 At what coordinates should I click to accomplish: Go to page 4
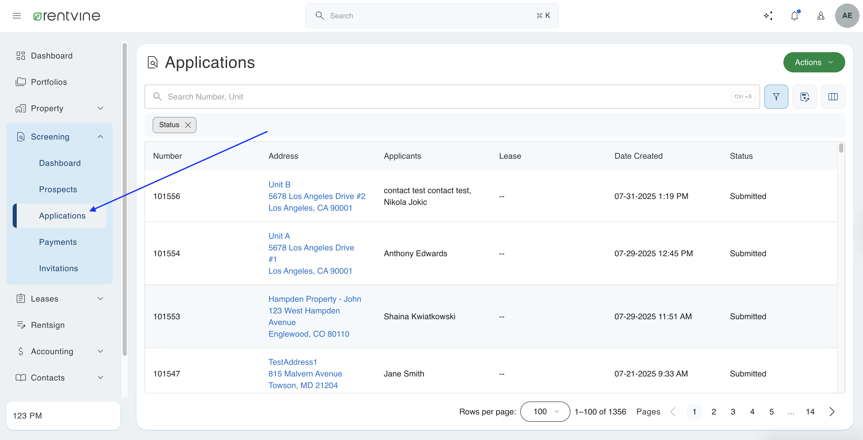[x=752, y=412]
